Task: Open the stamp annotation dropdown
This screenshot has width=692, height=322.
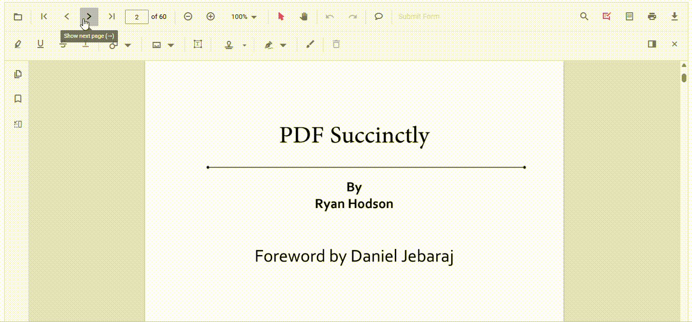Action: [245, 45]
